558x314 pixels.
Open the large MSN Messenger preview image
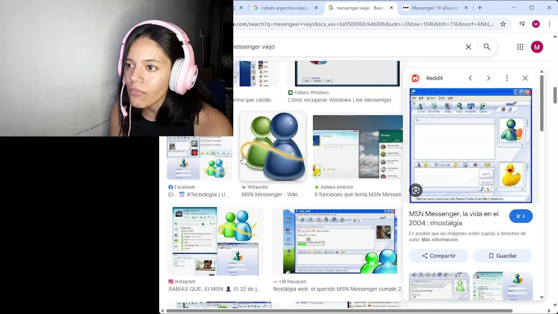[x=470, y=146]
